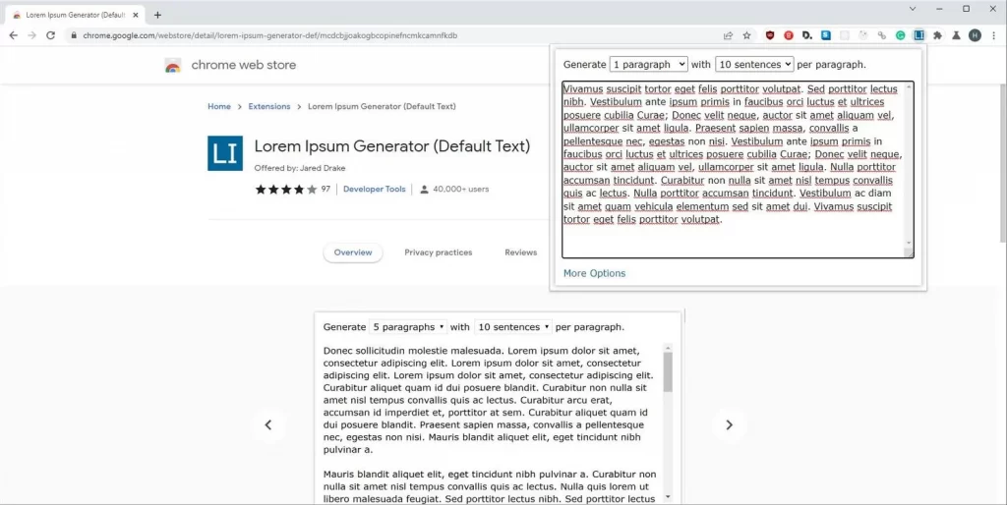Switch to the Overview tab
This screenshot has width=1007, height=505.
point(353,252)
